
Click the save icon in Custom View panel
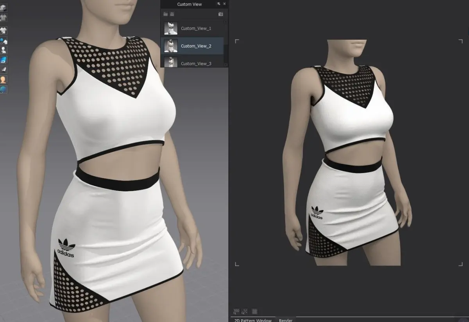(x=172, y=14)
